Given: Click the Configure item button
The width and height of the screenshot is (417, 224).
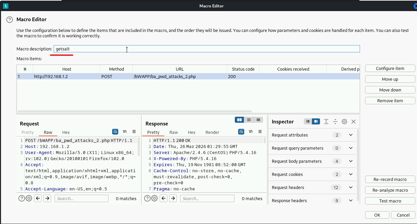Looking at the screenshot, I should point(390,68).
